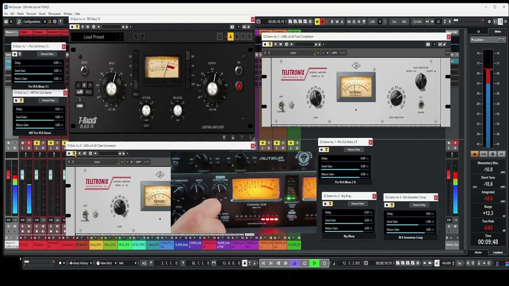Enable Cycle mode in the transport bar
509x286 pixels.
[x=295, y=263]
